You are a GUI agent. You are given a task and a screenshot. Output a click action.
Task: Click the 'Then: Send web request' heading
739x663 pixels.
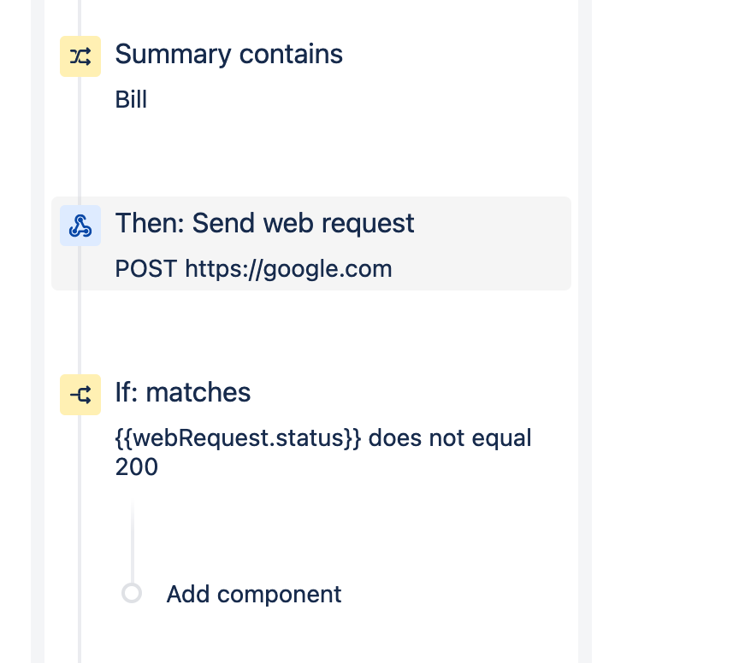click(265, 223)
